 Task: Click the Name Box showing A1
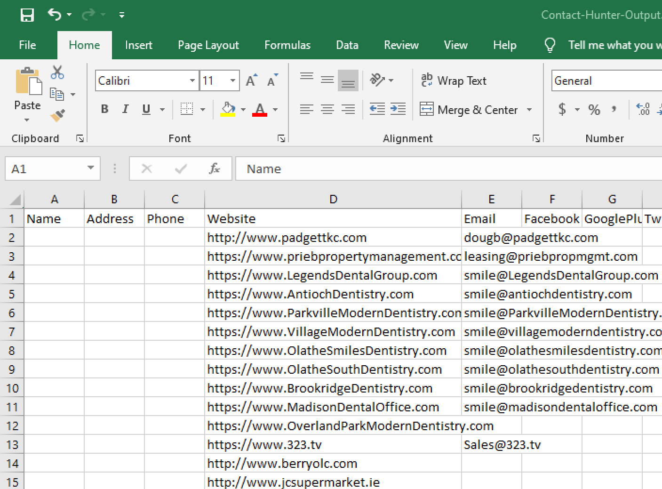tap(46, 168)
